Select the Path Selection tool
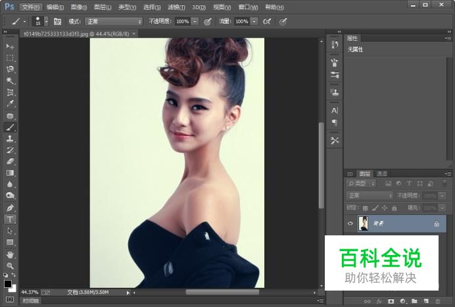This screenshot has width=455, height=307. click(x=10, y=231)
